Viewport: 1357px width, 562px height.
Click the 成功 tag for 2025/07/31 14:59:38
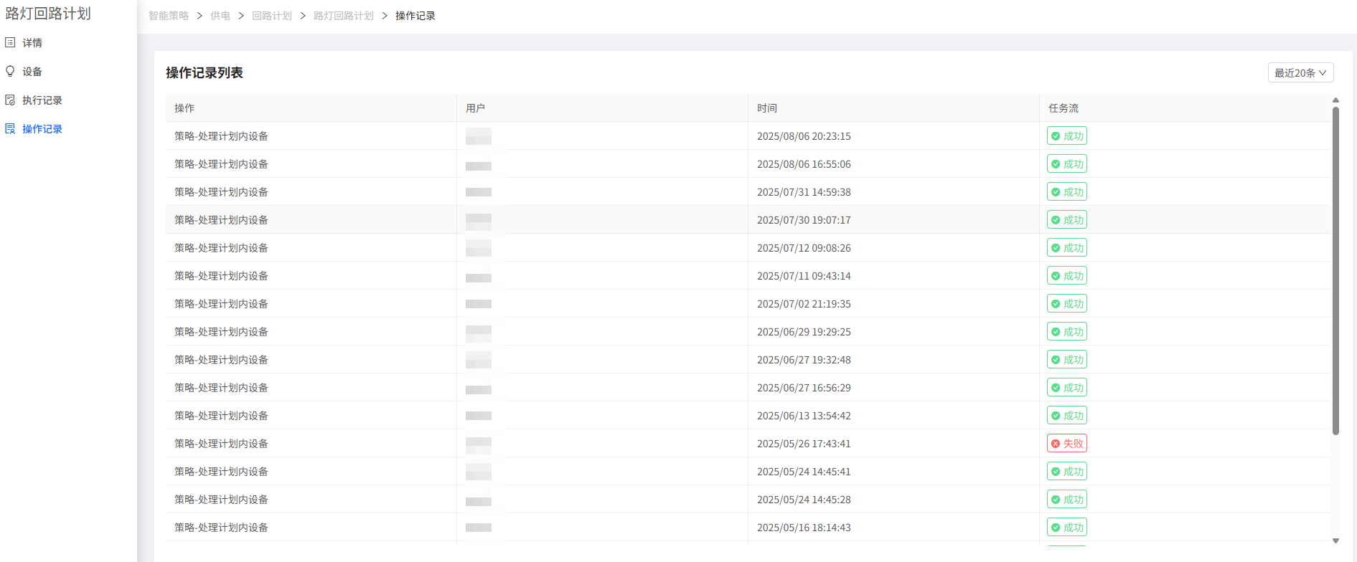pyautogui.click(x=1067, y=192)
